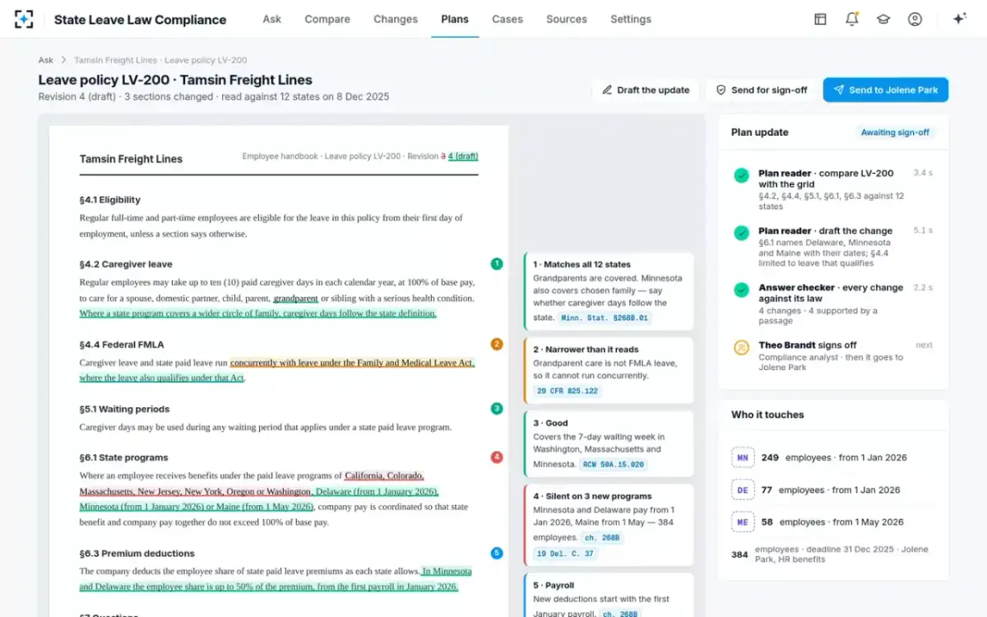Click the Tamsin Freight Lines breadcrumb

tap(160, 60)
